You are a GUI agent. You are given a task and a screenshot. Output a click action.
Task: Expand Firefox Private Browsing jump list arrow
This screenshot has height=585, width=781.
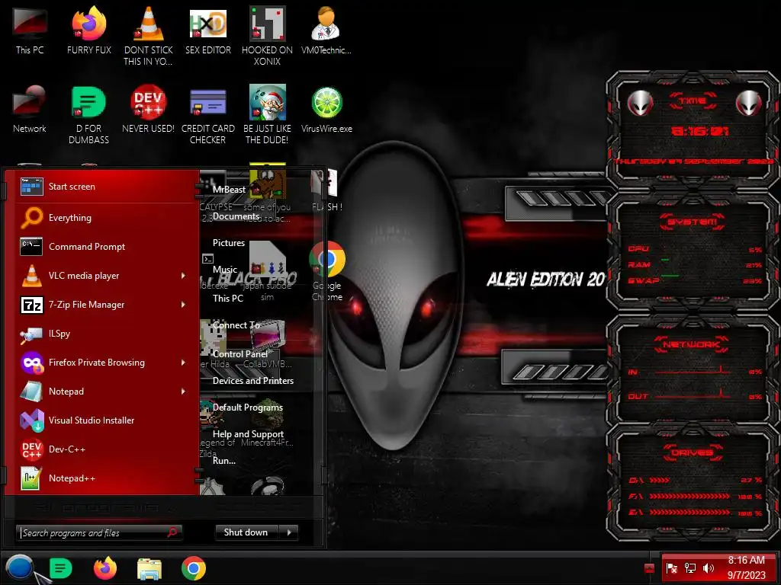[183, 363]
